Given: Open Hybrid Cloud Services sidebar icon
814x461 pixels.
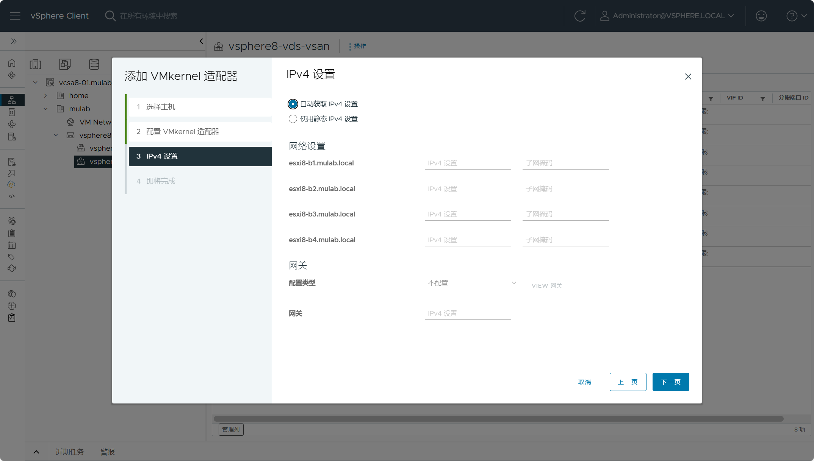Looking at the screenshot, I should (x=12, y=184).
